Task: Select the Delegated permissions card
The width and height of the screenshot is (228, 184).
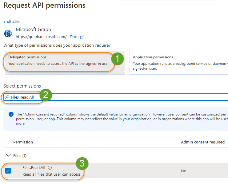Action: (x=65, y=63)
